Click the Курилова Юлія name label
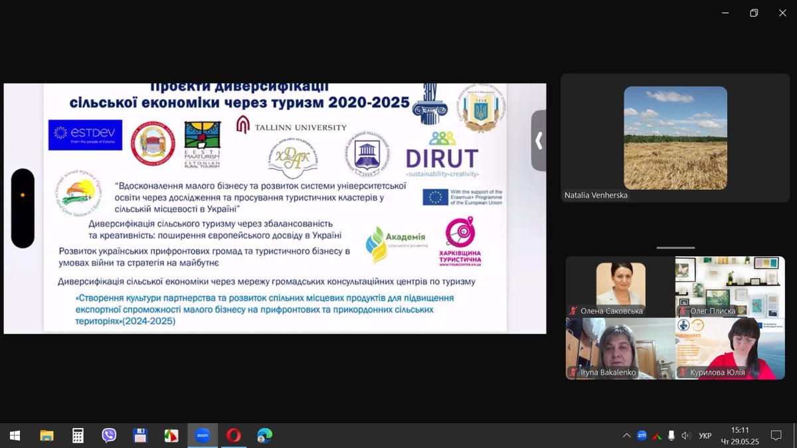Screen dimensions: 797x448 [x=717, y=372]
